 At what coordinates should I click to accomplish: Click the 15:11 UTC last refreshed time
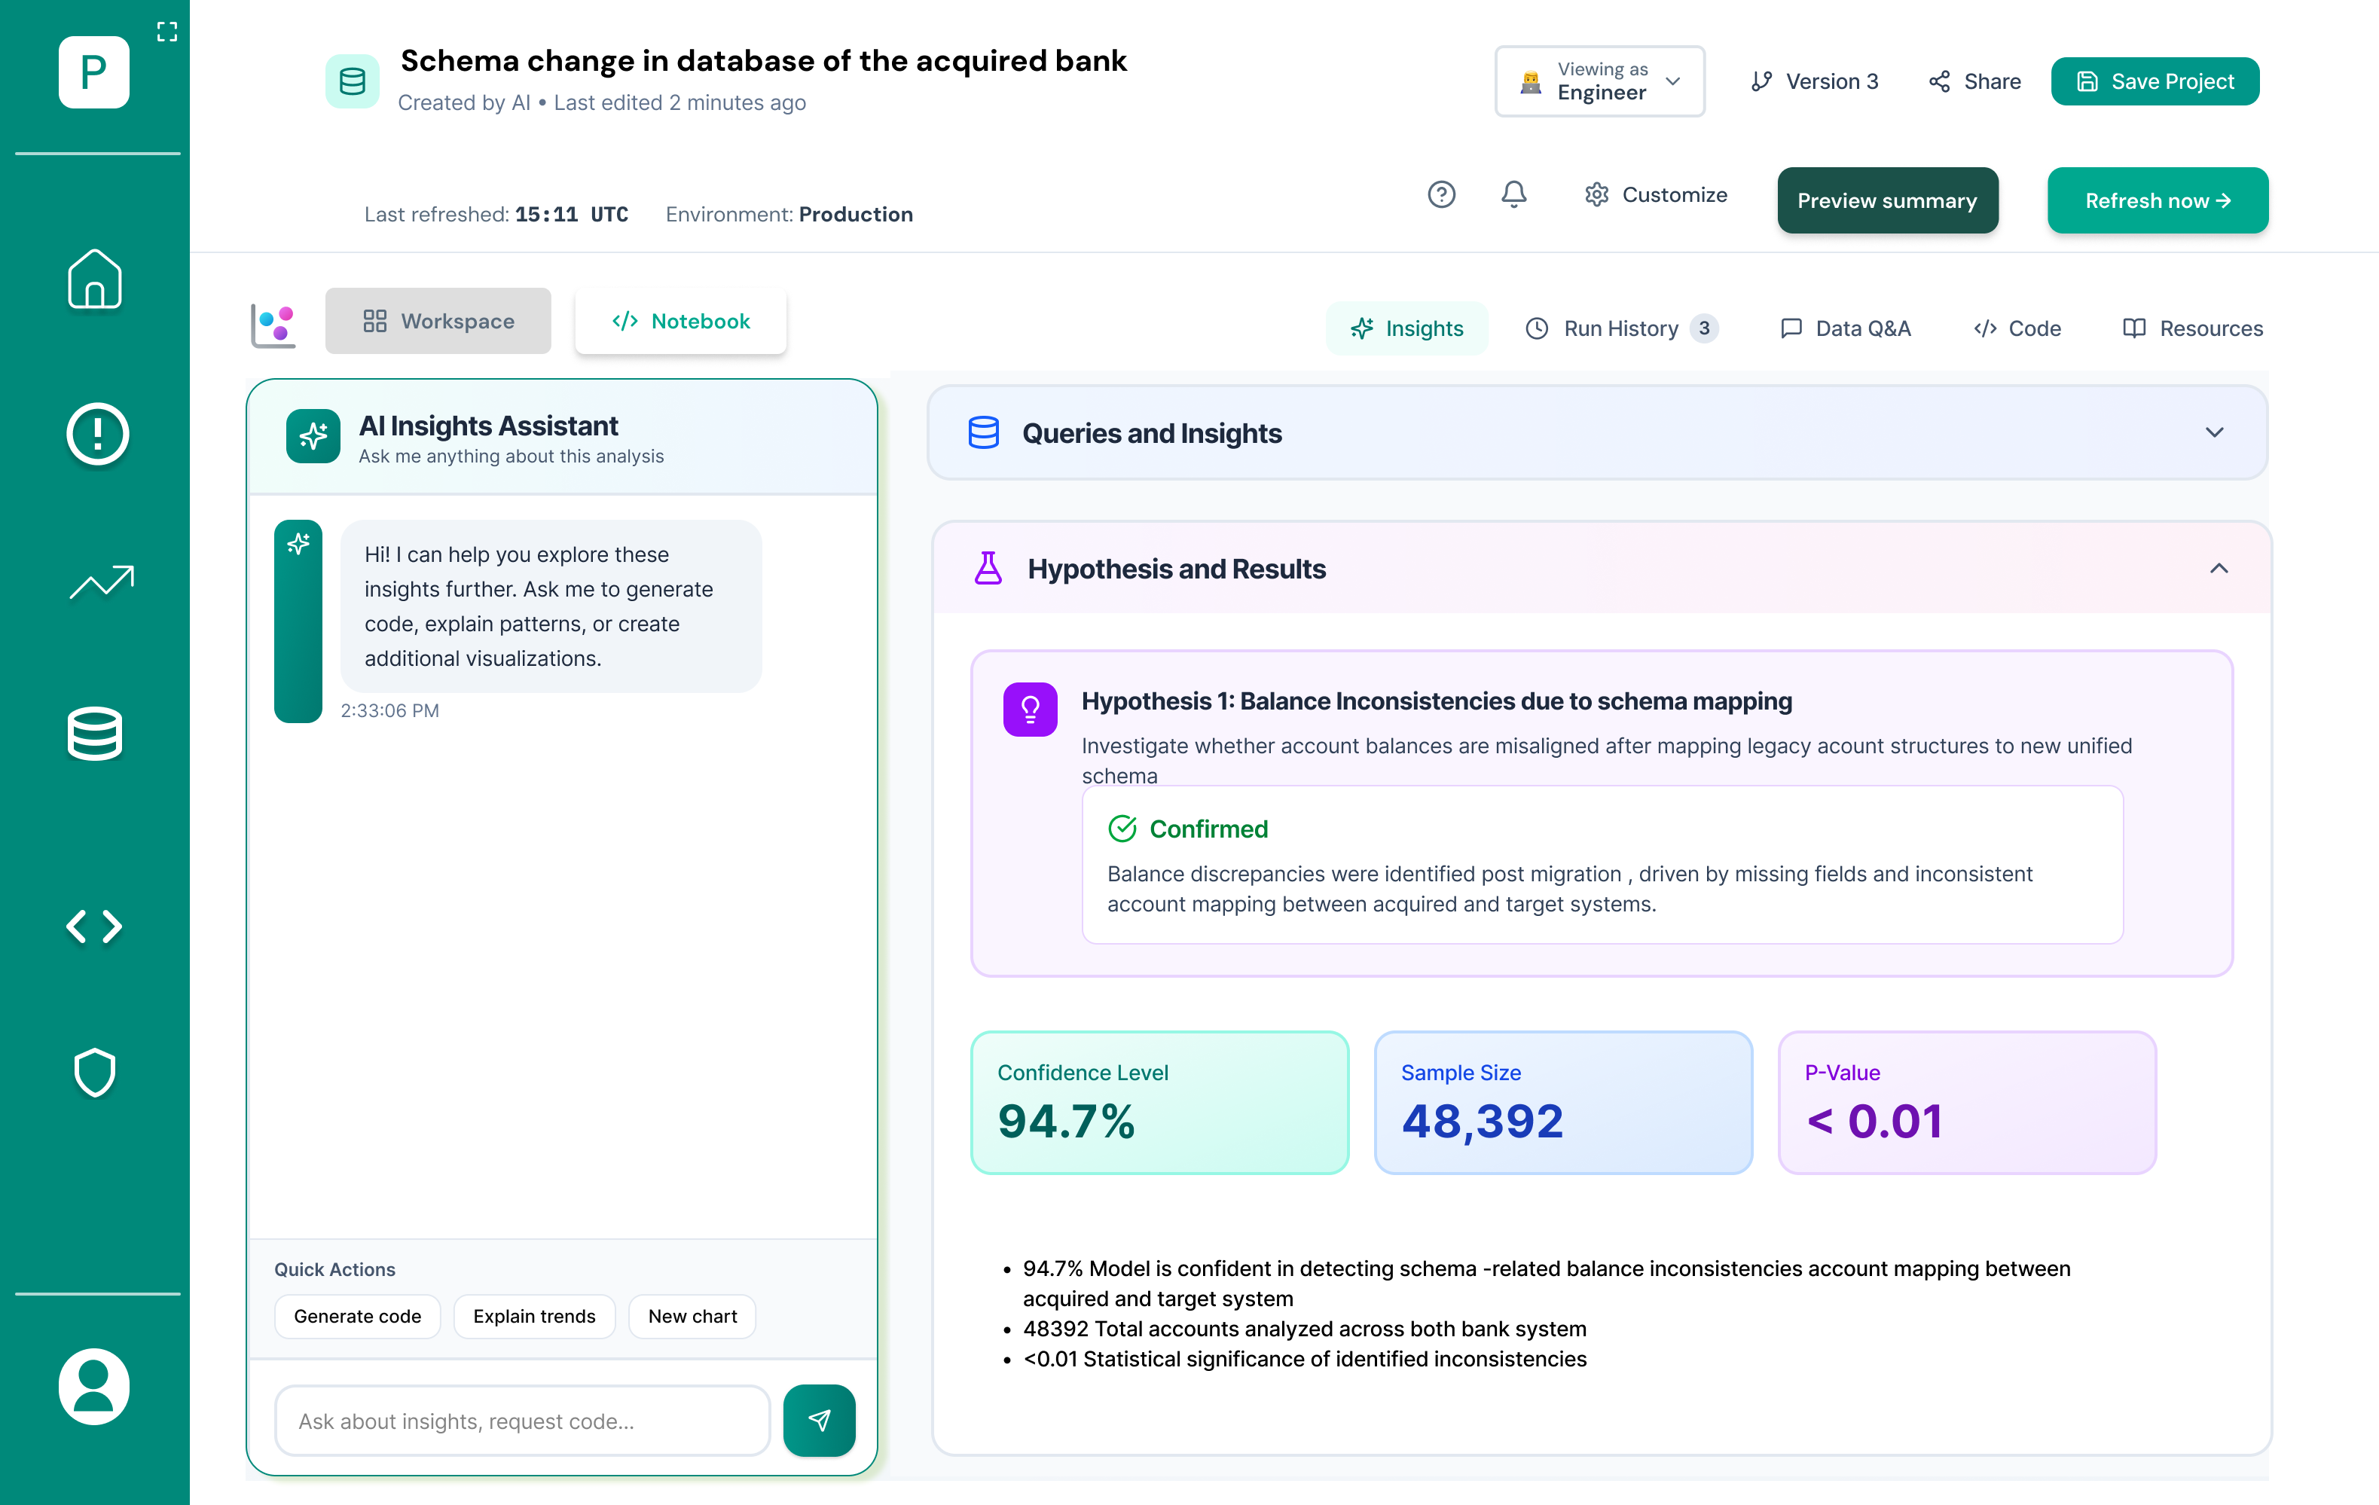pos(571,215)
